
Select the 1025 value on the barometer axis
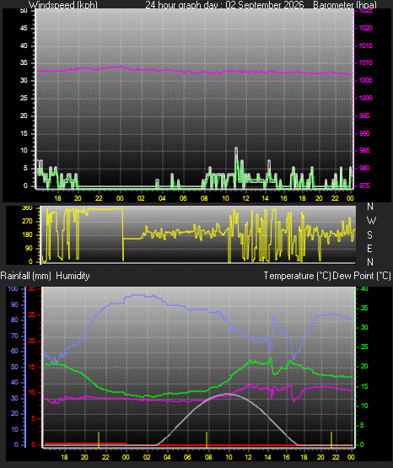[x=365, y=11]
